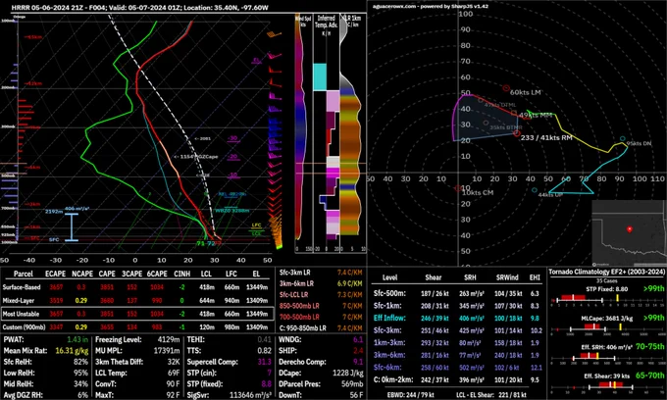Click the 'MLCape: 3681 J/kg' climatology label
The width and height of the screenshot is (667, 400).
click(x=606, y=319)
